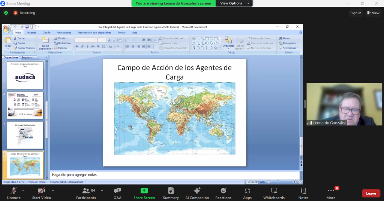Click the green encryption shield icon

[x=6, y=13]
